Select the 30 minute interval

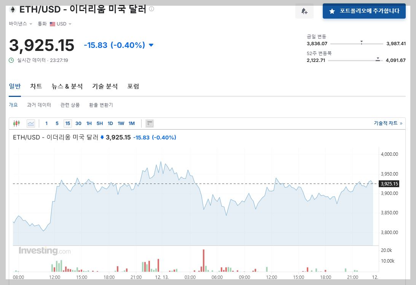tap(78, 123)
